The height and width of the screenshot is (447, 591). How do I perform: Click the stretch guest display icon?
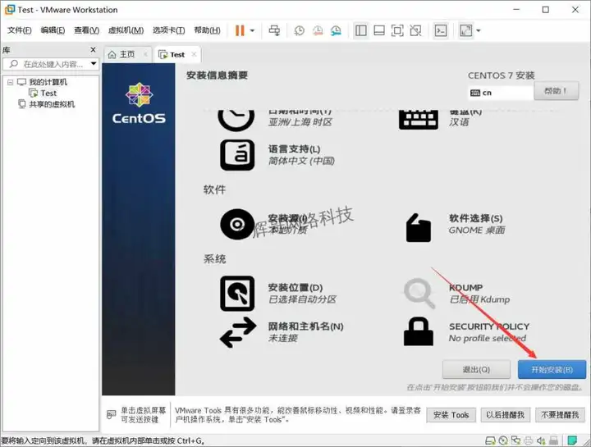coord(466,30)
